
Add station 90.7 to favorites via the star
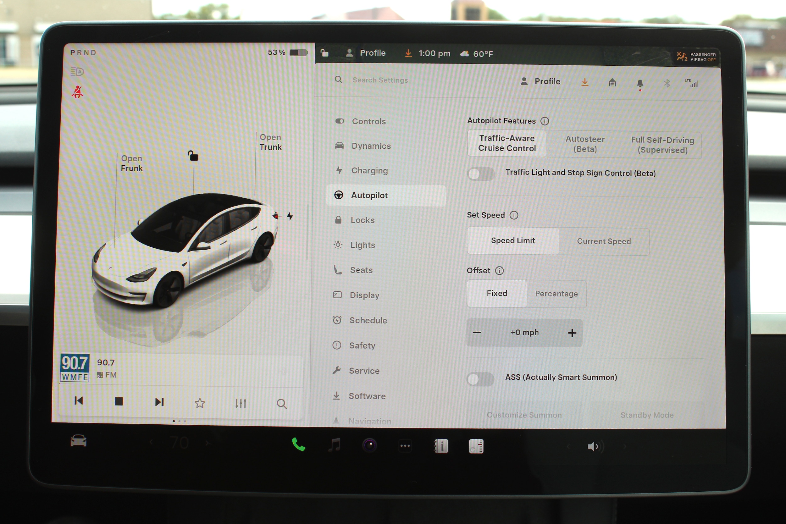(200, 403)
